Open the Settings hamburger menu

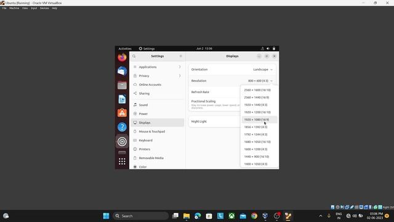(x=180, y=56)
